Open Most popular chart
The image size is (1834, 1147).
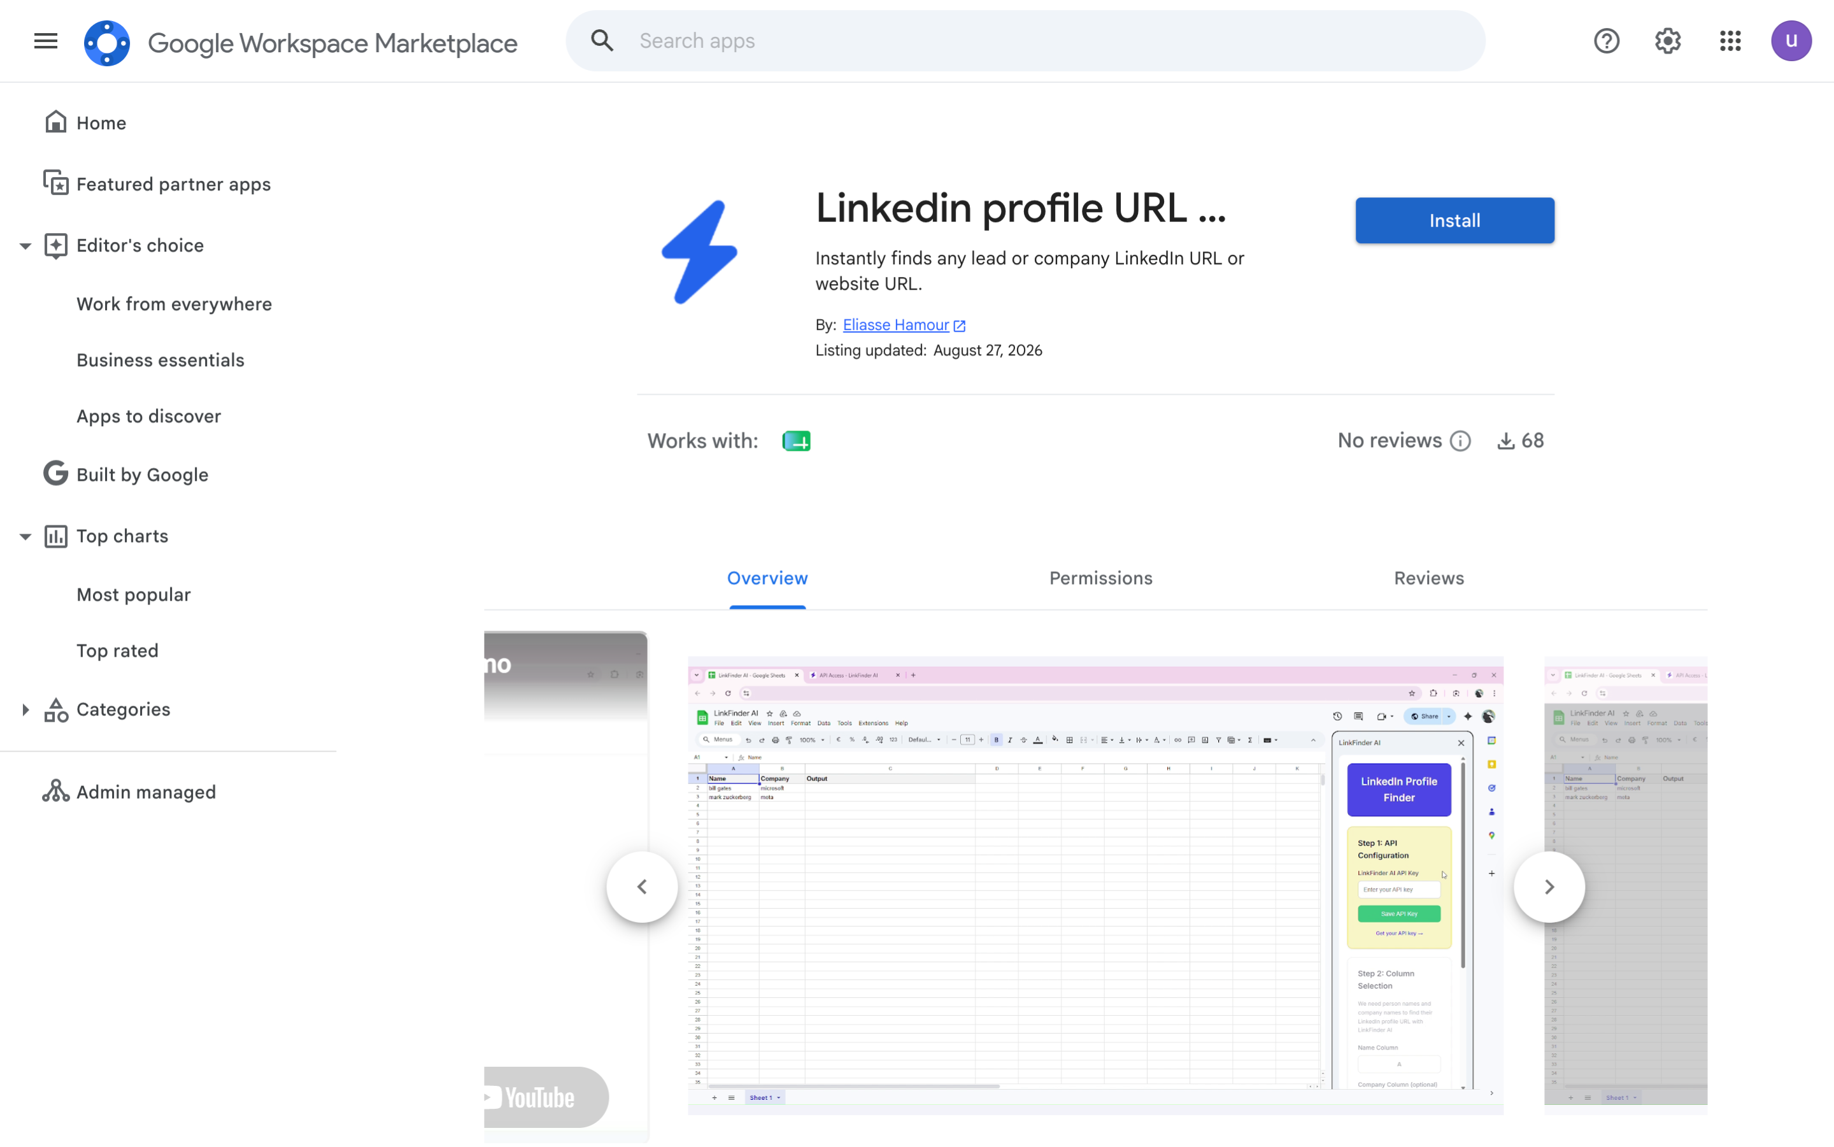[x=134, y=595]
